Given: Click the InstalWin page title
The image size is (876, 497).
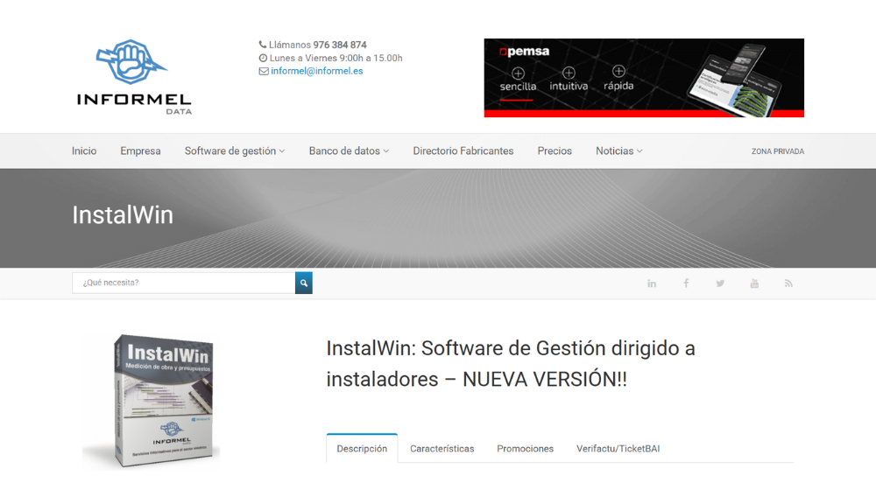Looking at the screenshot, I should [x=123, y=214].
